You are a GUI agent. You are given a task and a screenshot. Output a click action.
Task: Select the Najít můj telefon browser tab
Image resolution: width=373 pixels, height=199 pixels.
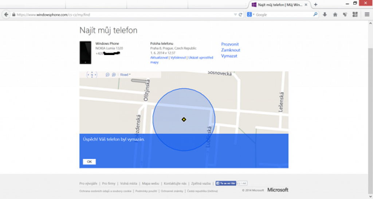[280, 4]
